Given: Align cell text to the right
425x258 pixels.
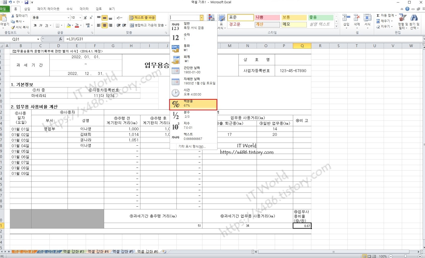Looking at the screenshot, I should point(110,25).
